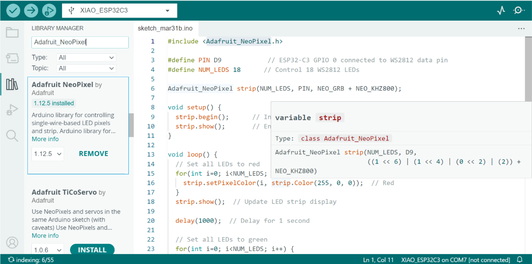Click the 'delay(1000);' code line
The height and width of the screenshot is (264, 532).
coord(198,221)
